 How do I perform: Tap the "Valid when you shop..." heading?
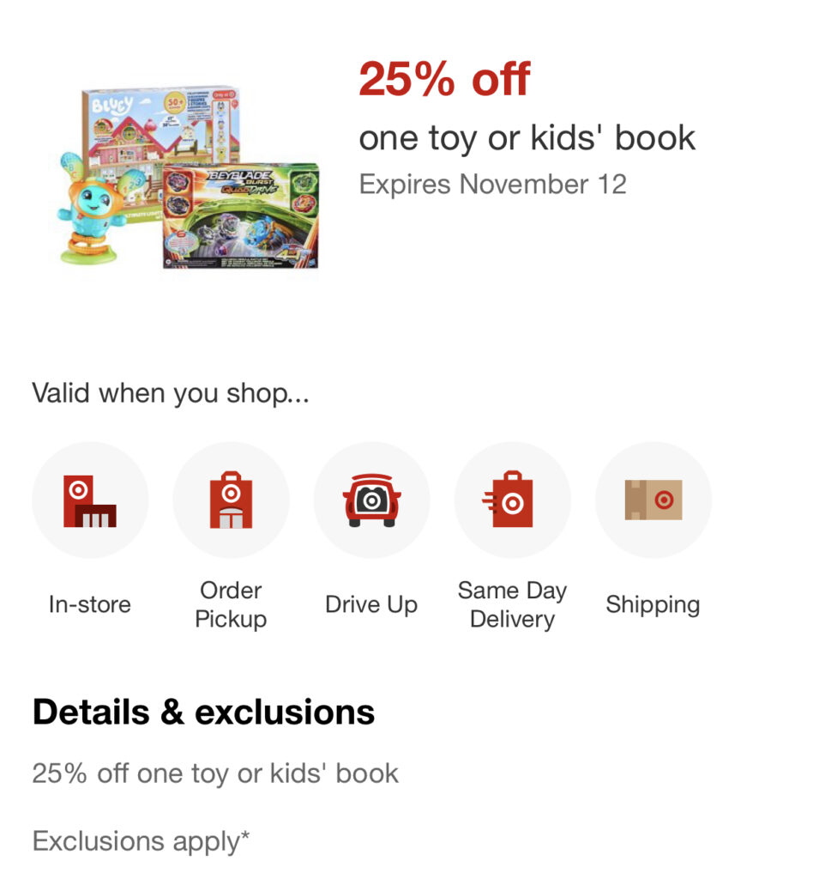tap(170, 394)
